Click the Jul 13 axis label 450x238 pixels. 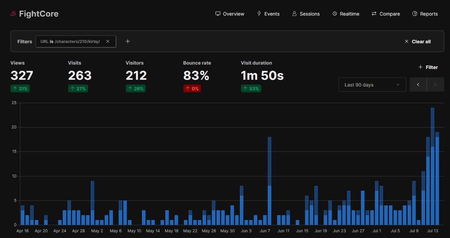tap(432, 231)
